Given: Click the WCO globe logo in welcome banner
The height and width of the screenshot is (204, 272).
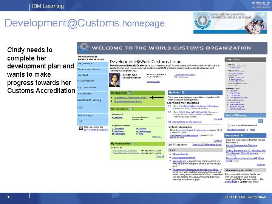Looking at the screenshot, I should click(84, 48).
